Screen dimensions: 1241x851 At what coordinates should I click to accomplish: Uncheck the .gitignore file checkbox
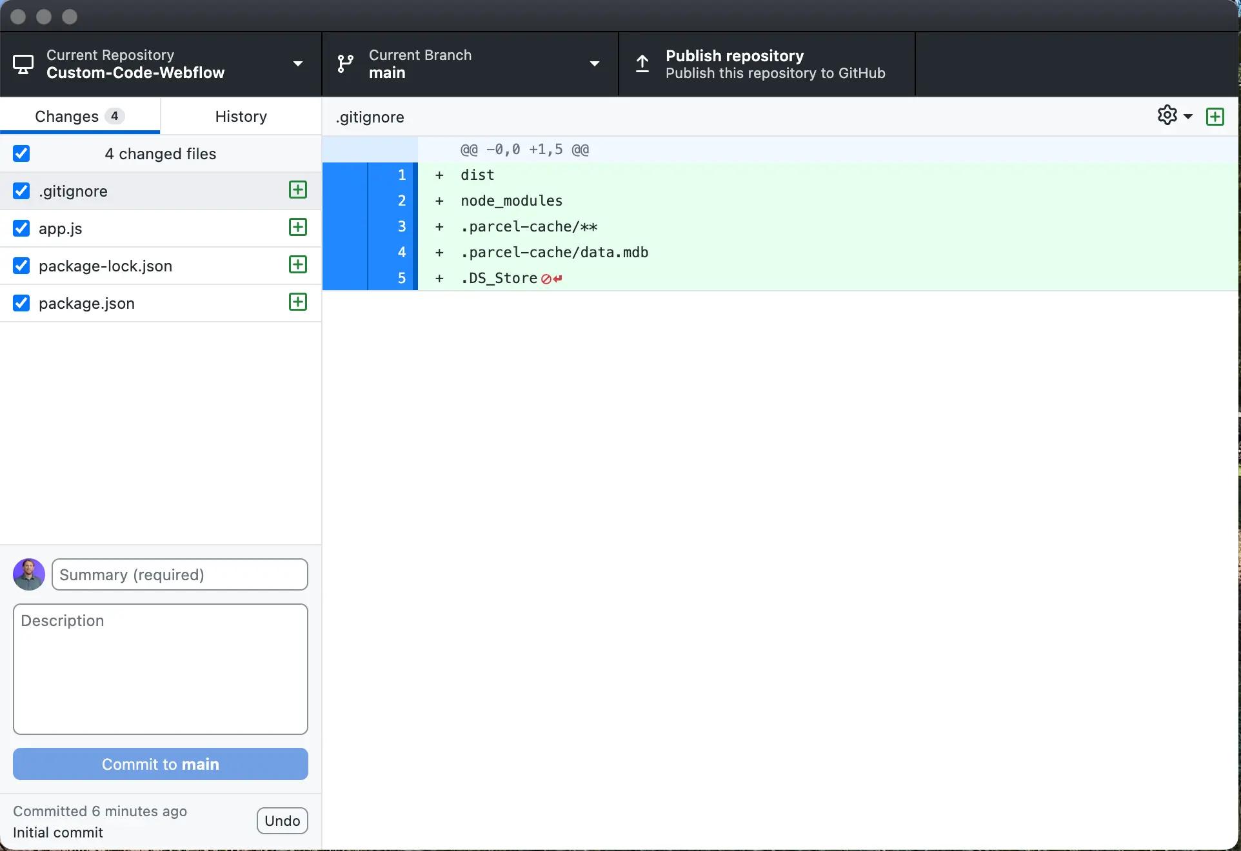[21, 191]
